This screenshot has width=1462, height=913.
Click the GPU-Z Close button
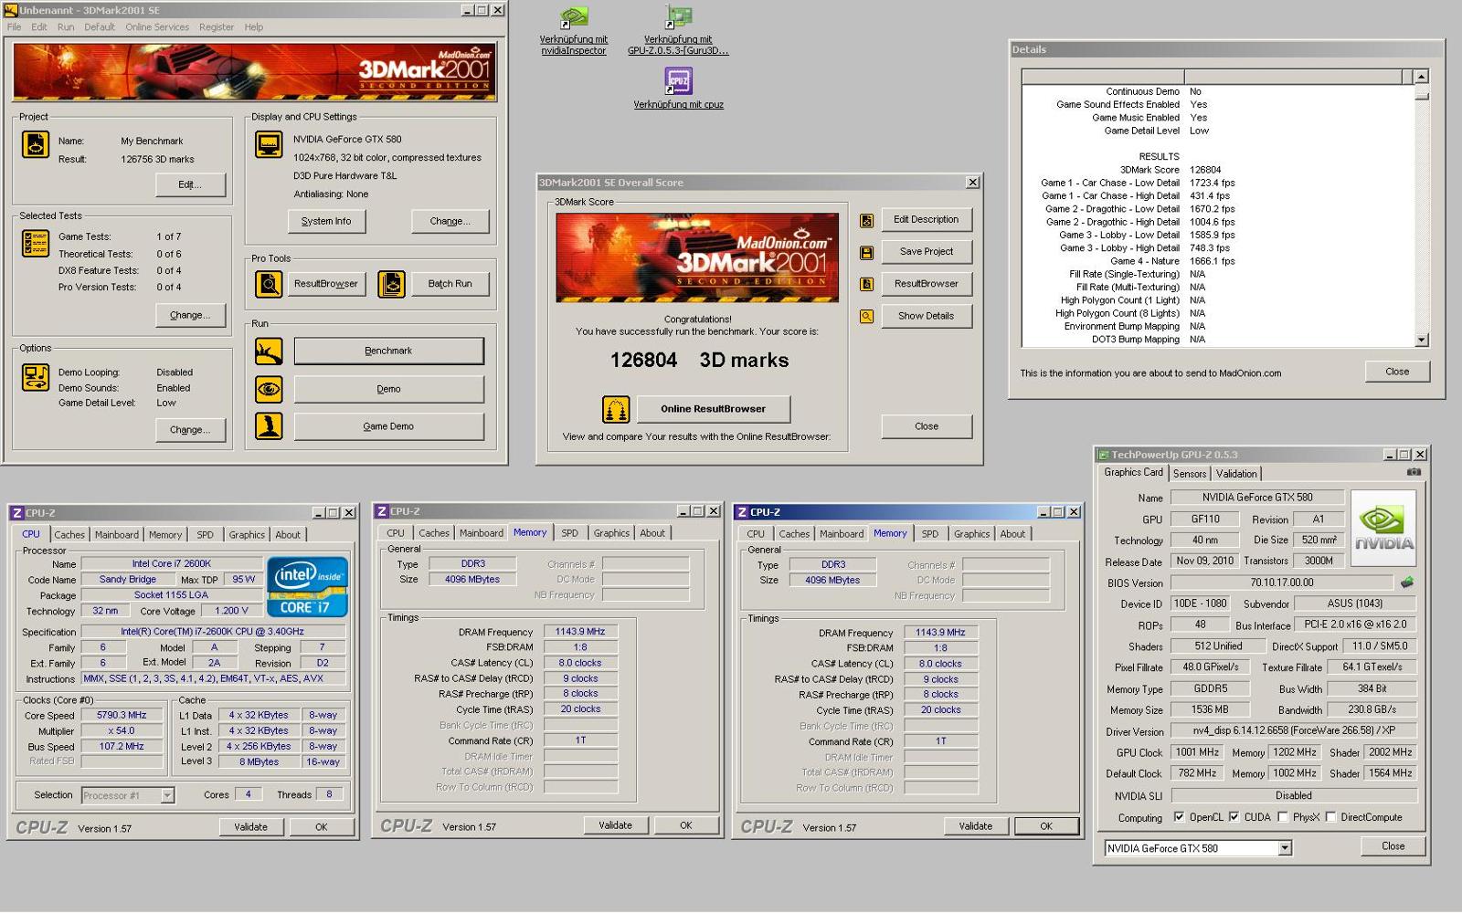1393,846
